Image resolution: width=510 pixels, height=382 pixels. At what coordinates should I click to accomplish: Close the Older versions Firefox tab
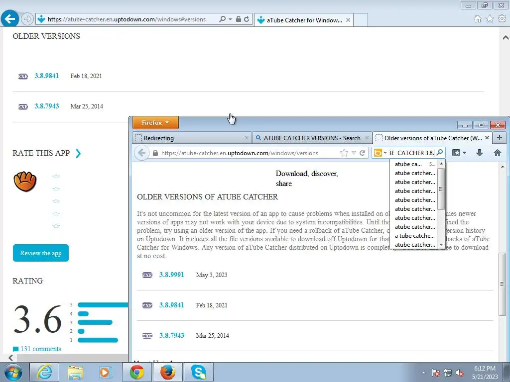(x=487, y=138)
